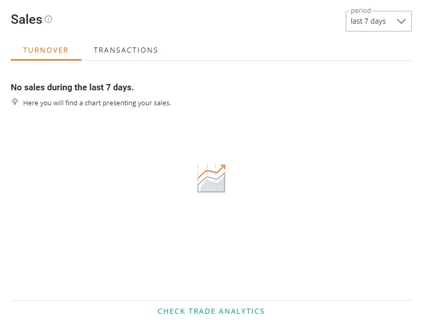Screen dimensions: 422x320
Task: Expand the period dropdown via chevron arrow
Action: [x=401, y=21]
